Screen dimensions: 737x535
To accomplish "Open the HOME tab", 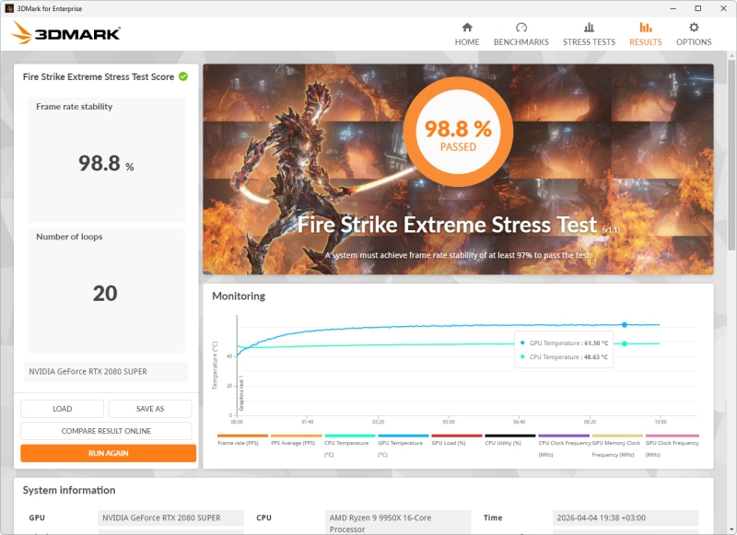I will tap(467, 34).
